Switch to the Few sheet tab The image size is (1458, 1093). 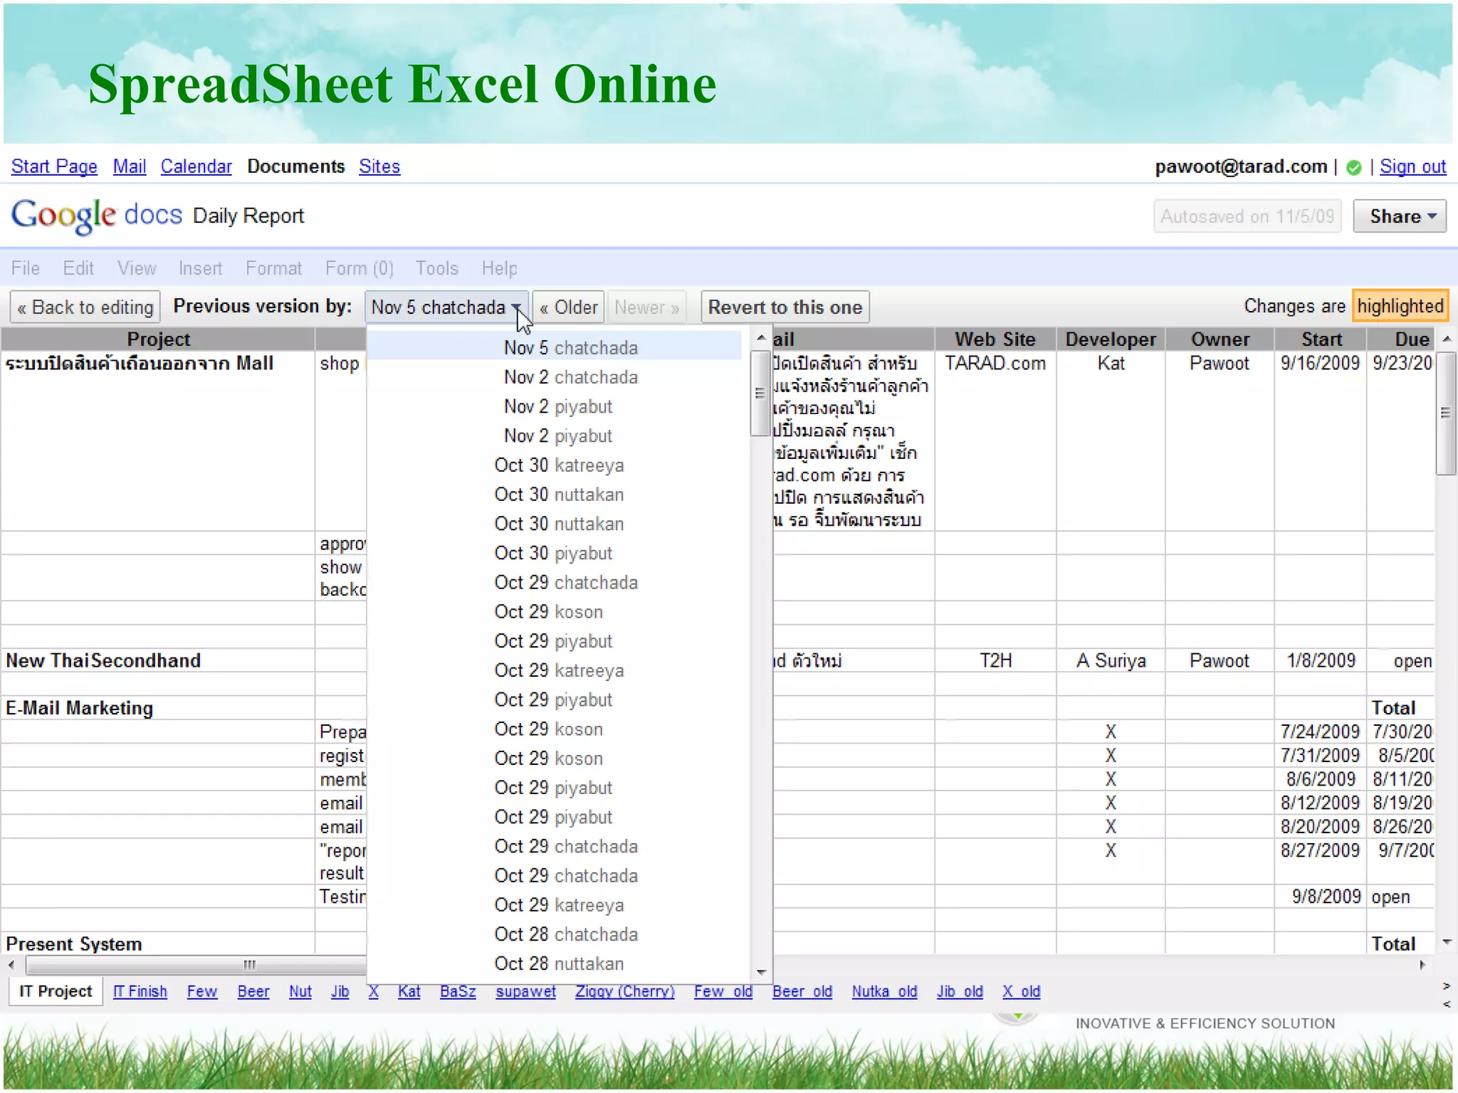click(201, 991)
